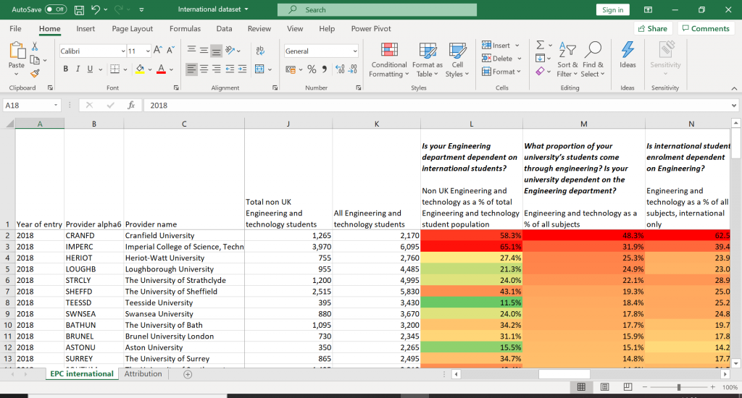Viewport: 742px width, 398px height.
Task: Apply the yellow Fill Color
Action: click(x=140, y=69)
